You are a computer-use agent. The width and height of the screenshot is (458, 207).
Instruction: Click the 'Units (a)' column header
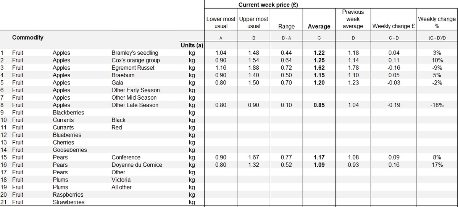tap(191, 46)
